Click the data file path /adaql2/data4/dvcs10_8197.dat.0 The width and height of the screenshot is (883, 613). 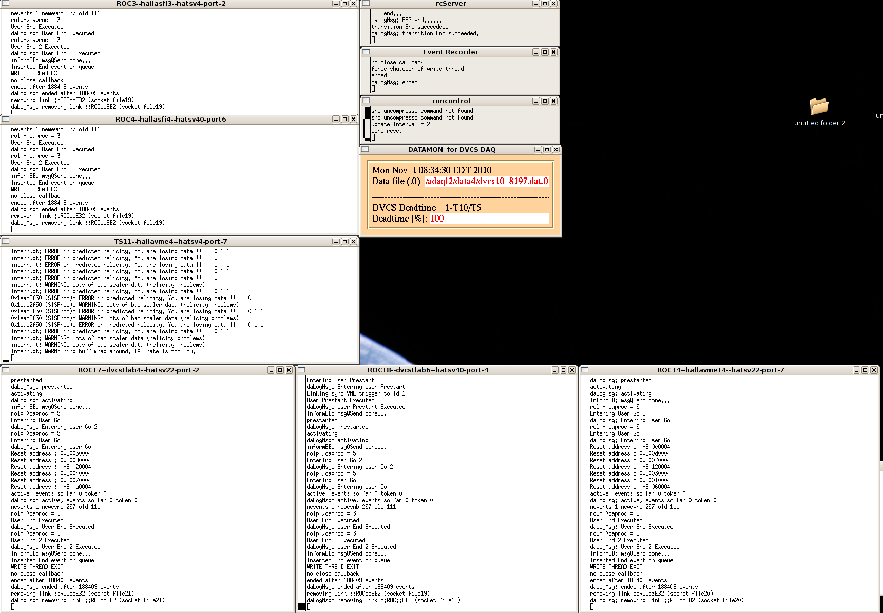487,181
